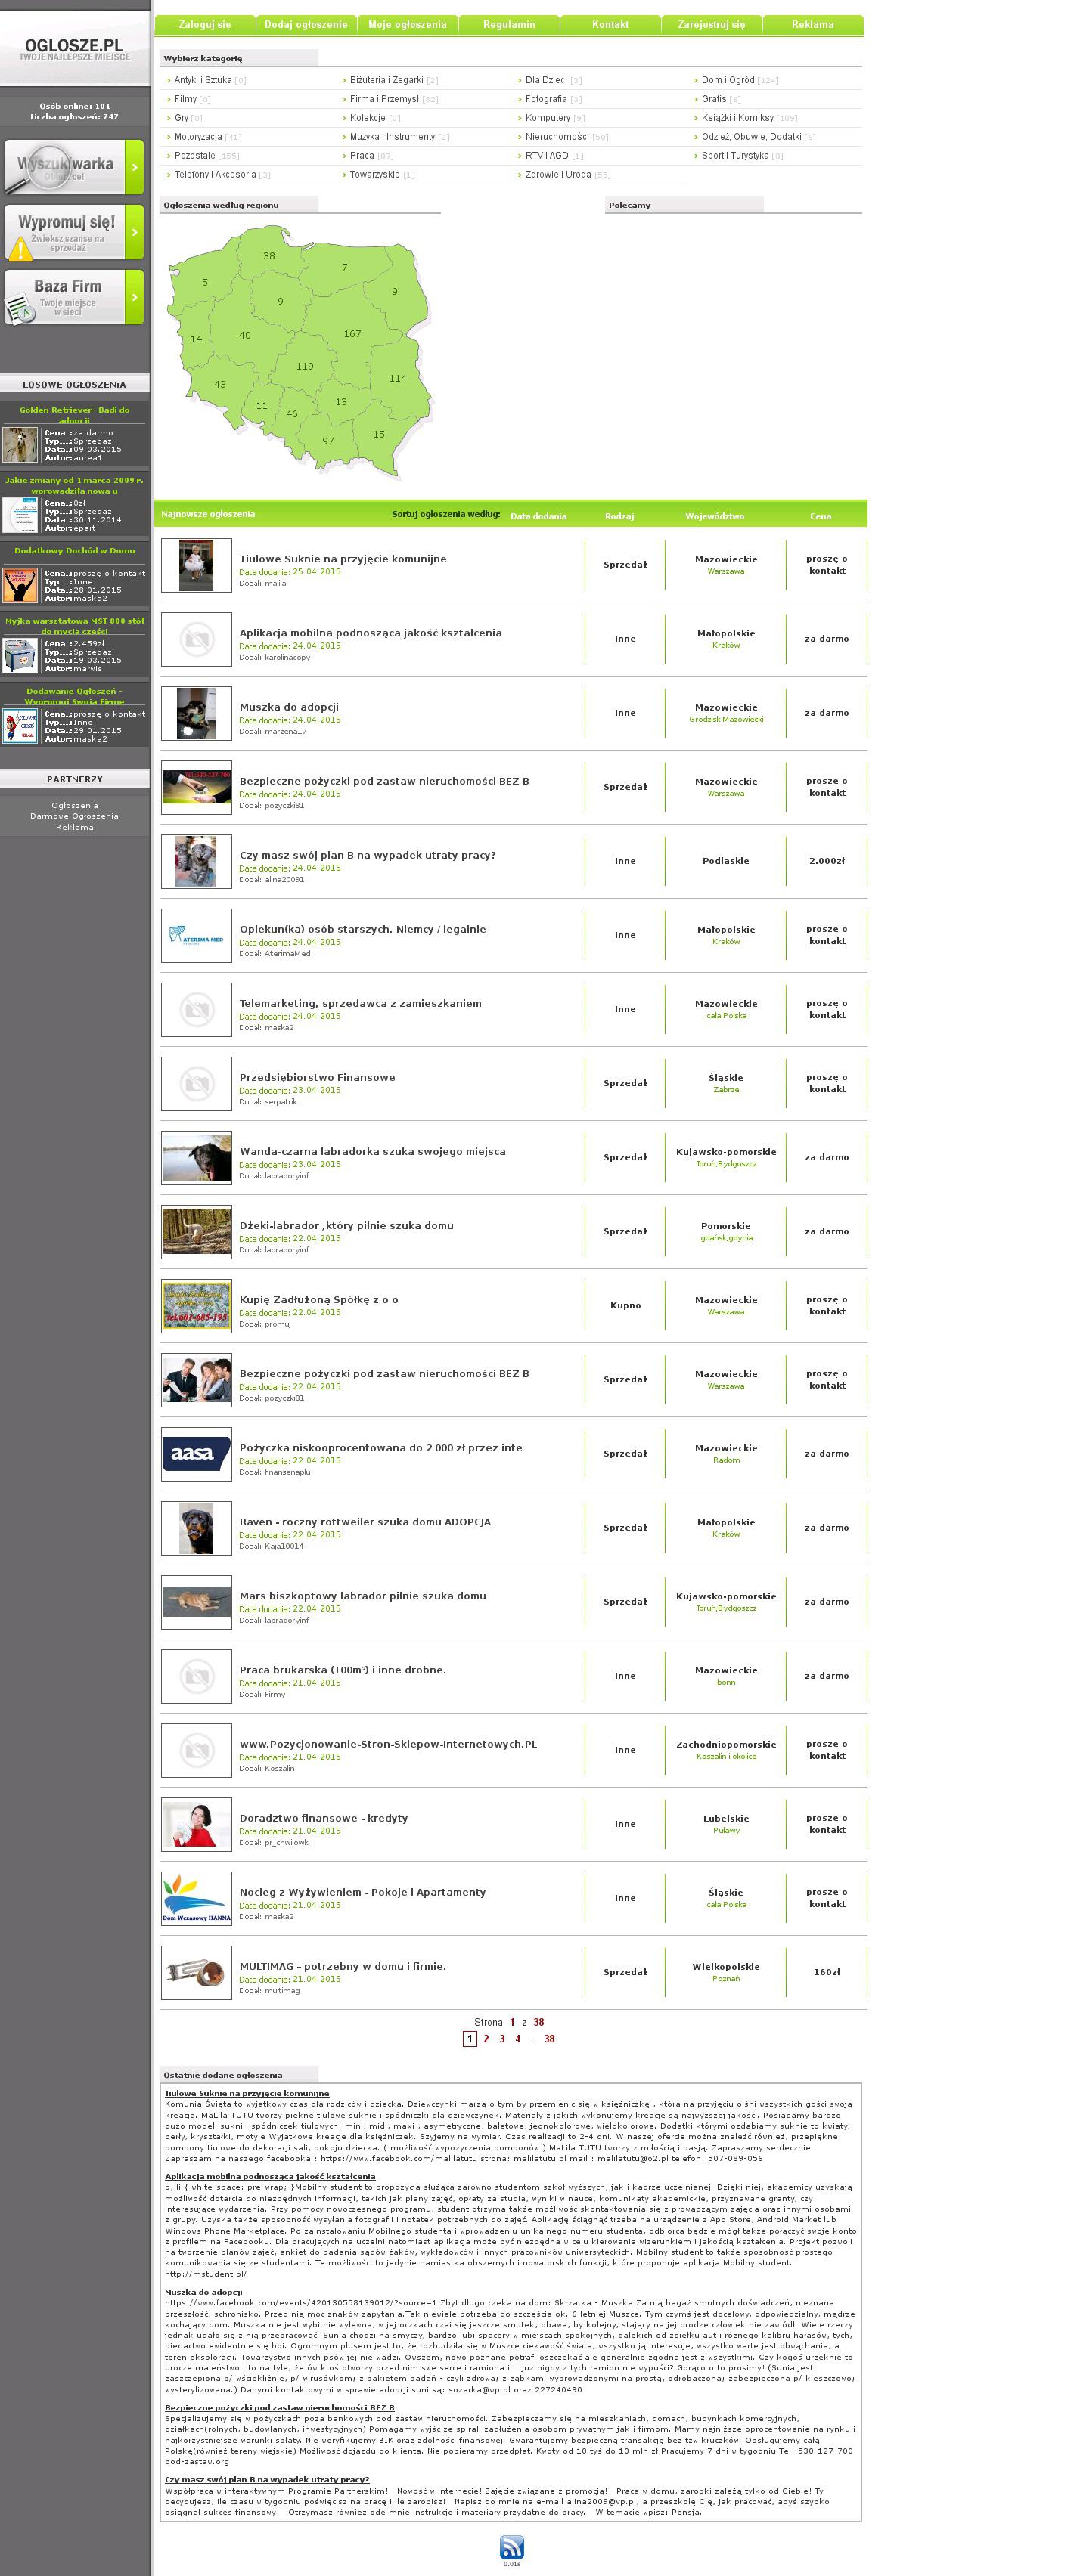Open the Wypromuj się promotion banner
Viewport: 1077px width, 2576px height.
pos(74,232)
